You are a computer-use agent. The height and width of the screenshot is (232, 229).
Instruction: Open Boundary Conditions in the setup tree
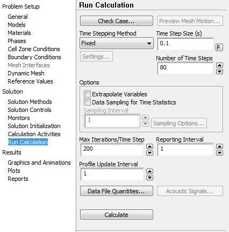34,57
